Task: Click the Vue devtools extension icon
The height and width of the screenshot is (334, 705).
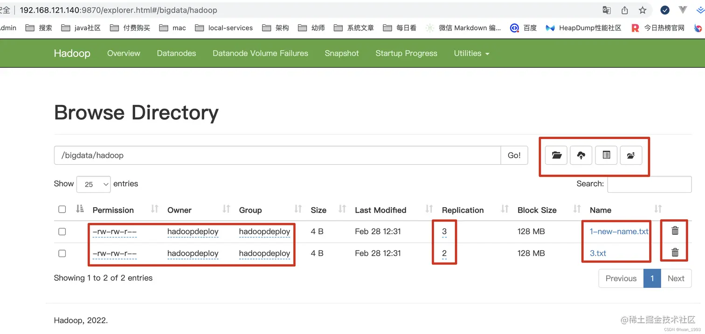Action: 683,10
